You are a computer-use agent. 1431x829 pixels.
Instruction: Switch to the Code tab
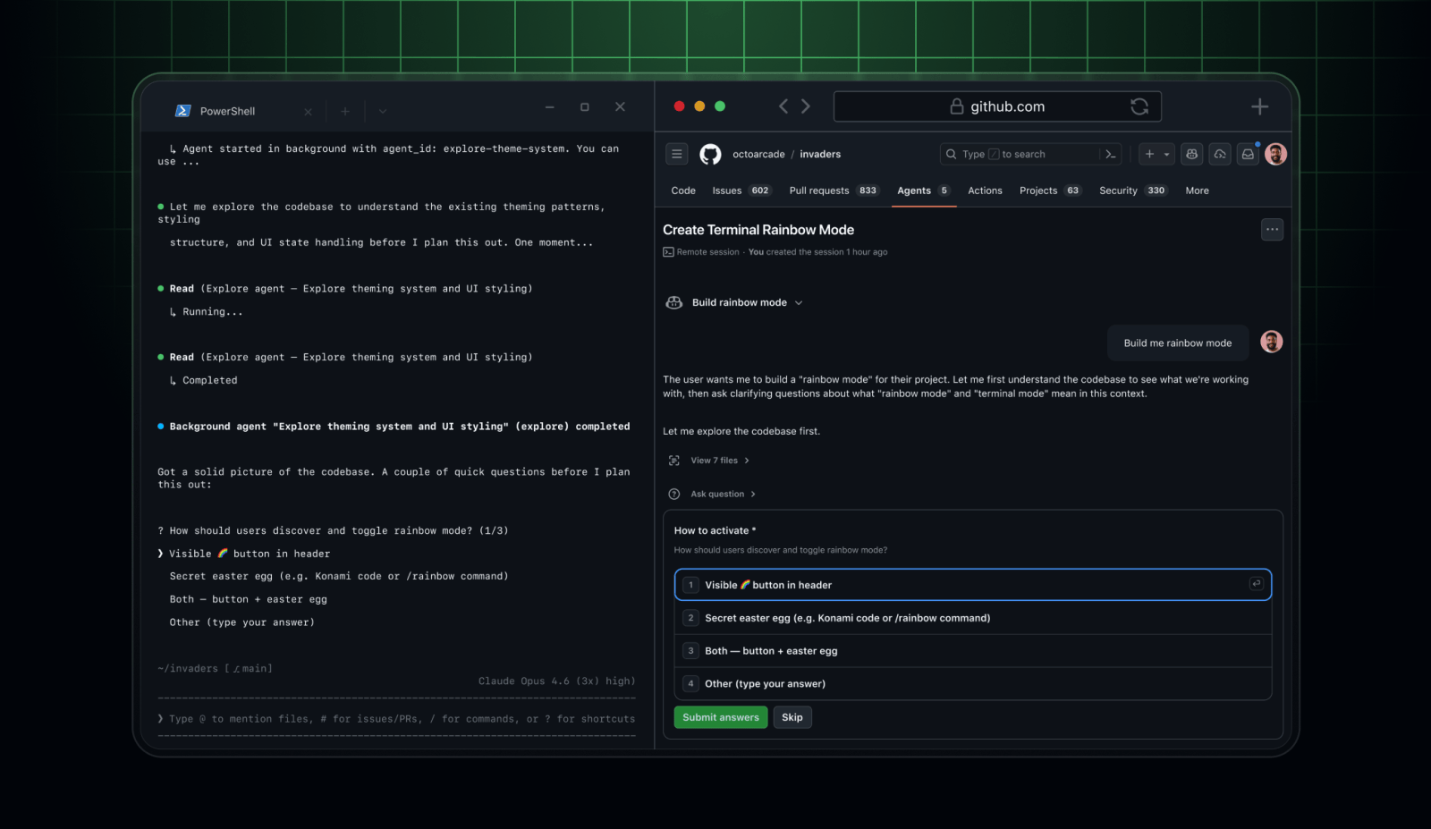[x=683, y=190]
